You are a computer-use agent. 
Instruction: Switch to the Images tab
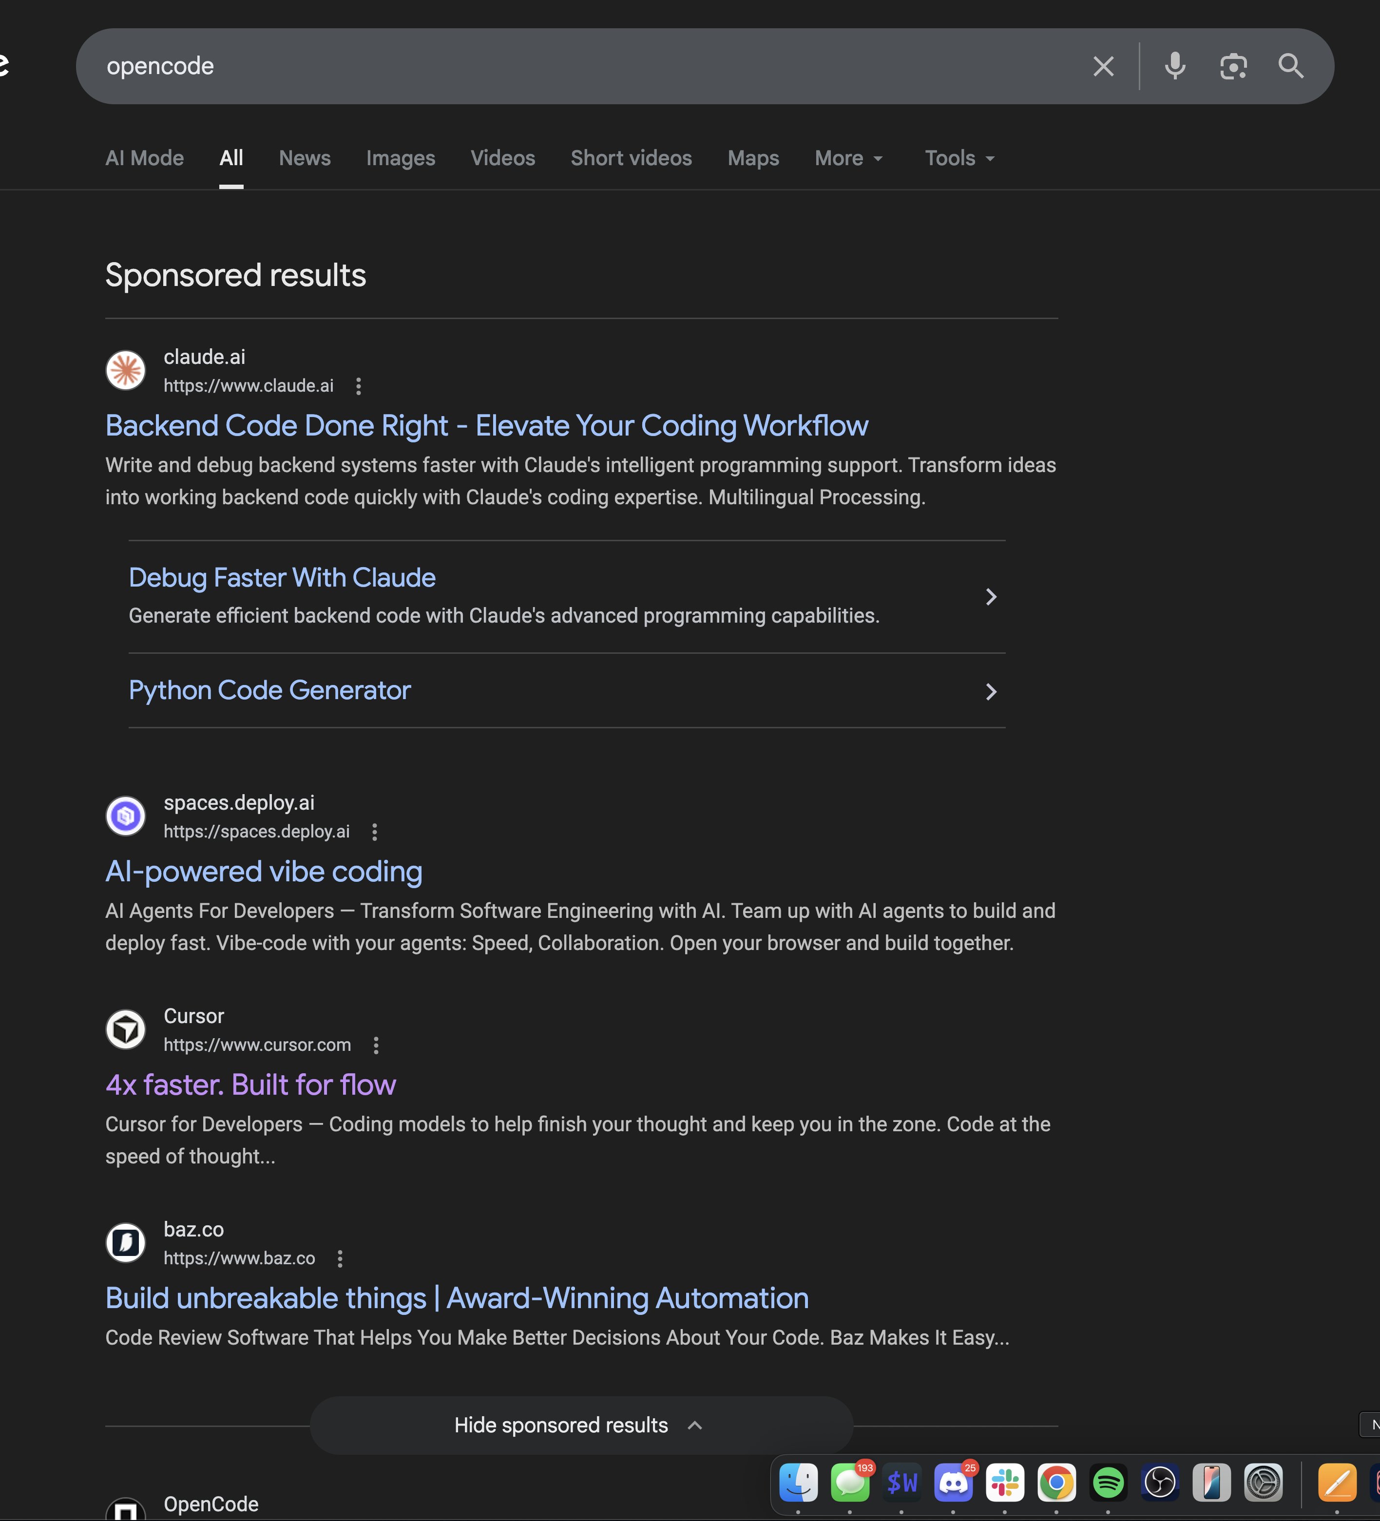pos(401,158)
